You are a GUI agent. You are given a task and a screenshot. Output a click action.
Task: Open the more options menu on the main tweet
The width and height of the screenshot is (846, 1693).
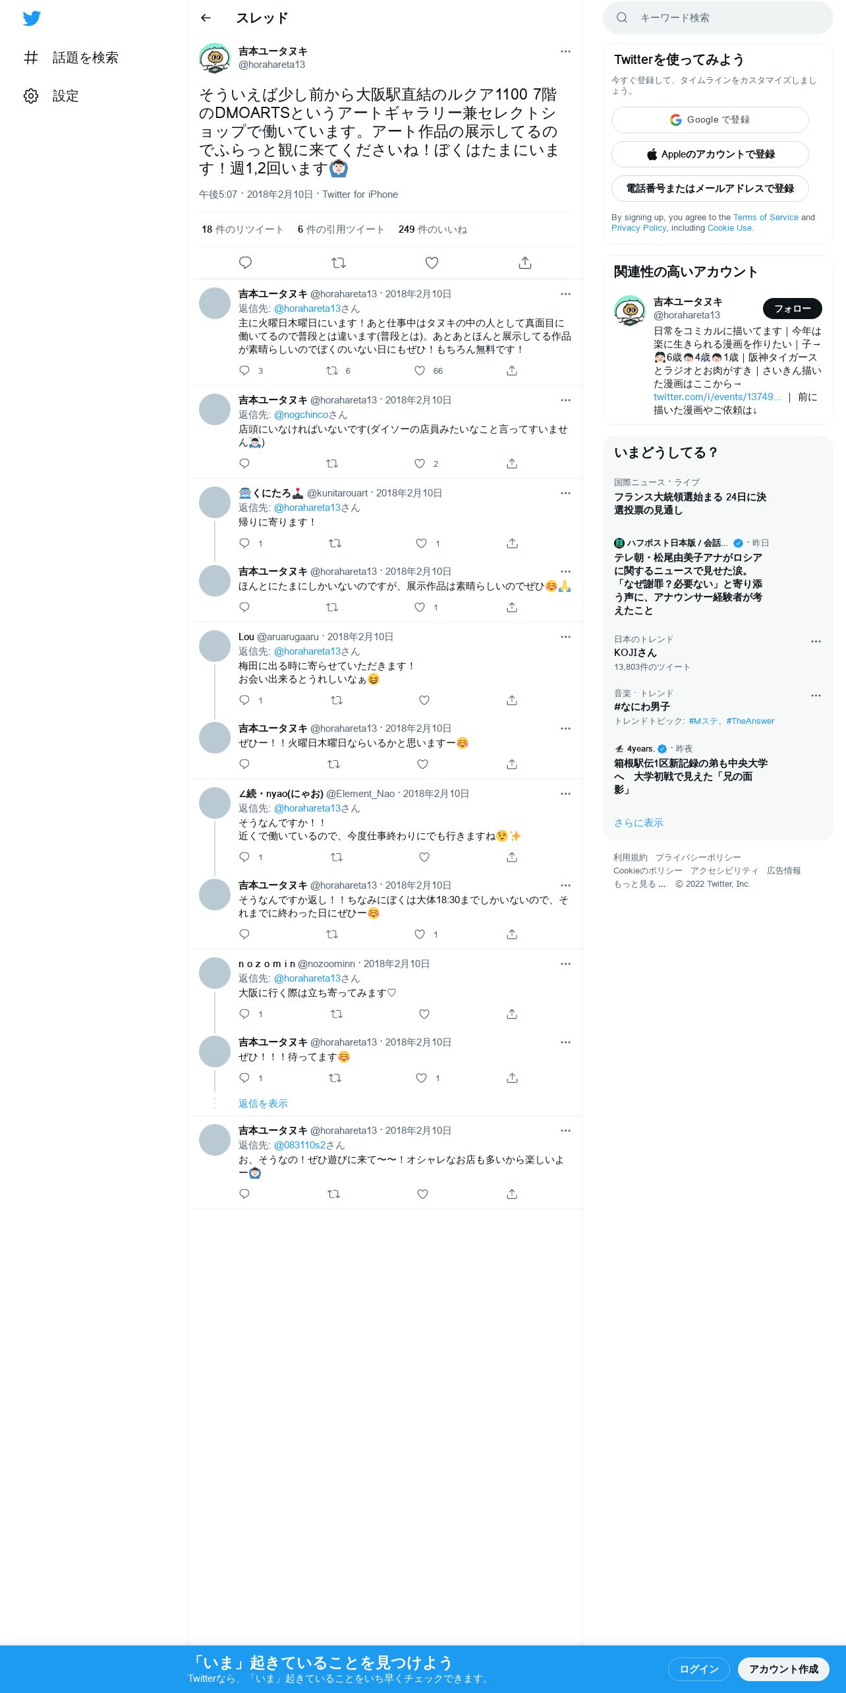tap(565, 51)
